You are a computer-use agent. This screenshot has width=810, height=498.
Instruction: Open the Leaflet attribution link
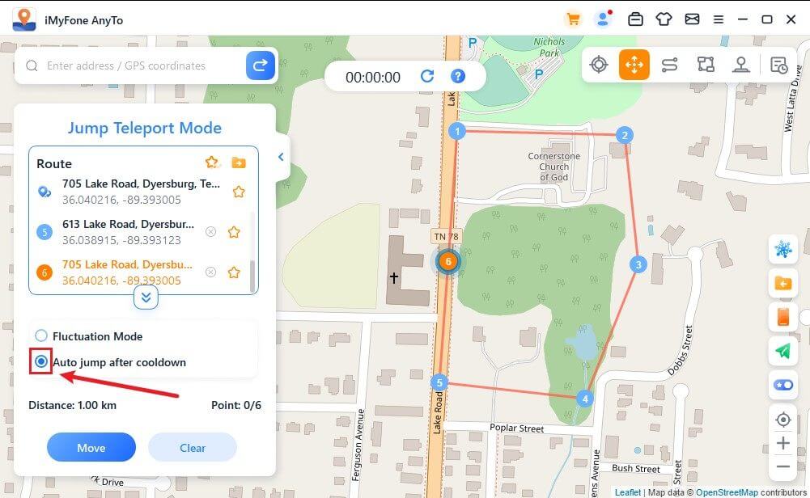click(628, 492)
